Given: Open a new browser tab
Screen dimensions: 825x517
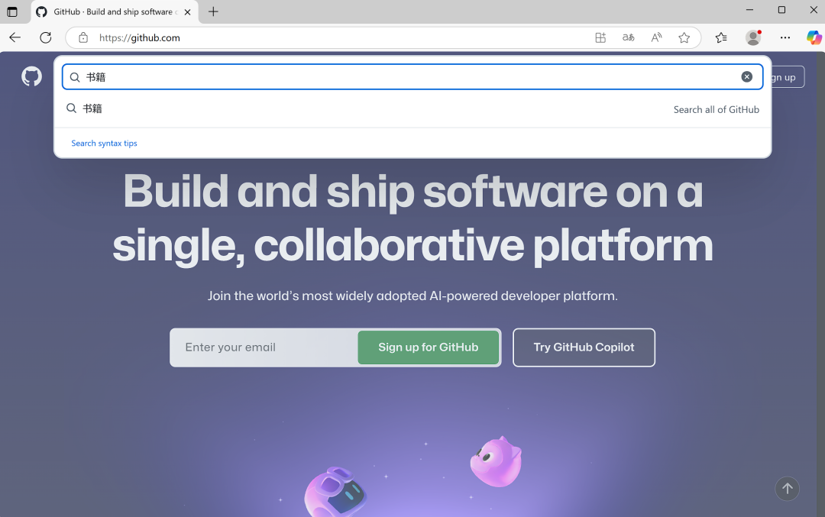Looking at the screenshot, I should [x=213, y=11].
